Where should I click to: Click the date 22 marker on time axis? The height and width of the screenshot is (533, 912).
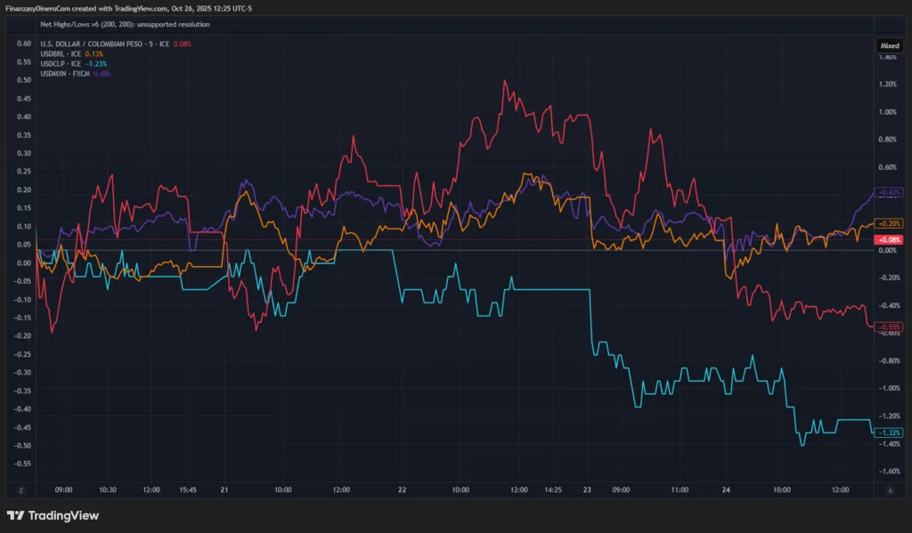[403, 489]
